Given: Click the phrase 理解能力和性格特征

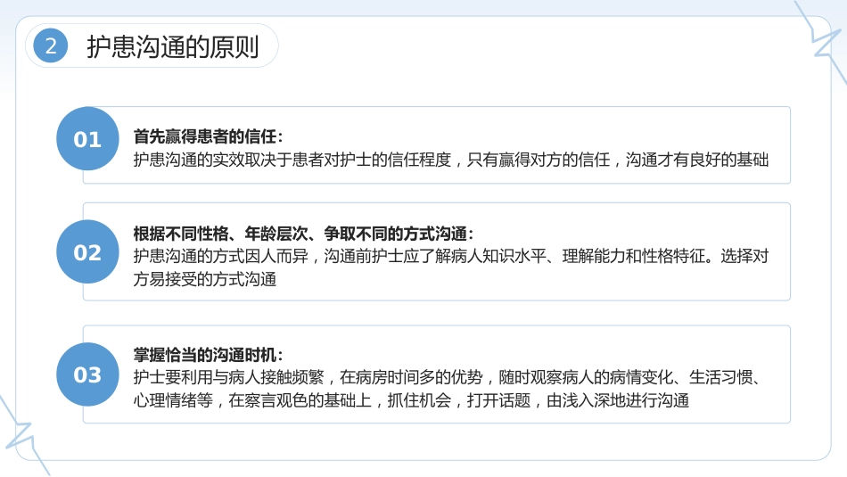Looking at the screenshot, I should 634,256.
